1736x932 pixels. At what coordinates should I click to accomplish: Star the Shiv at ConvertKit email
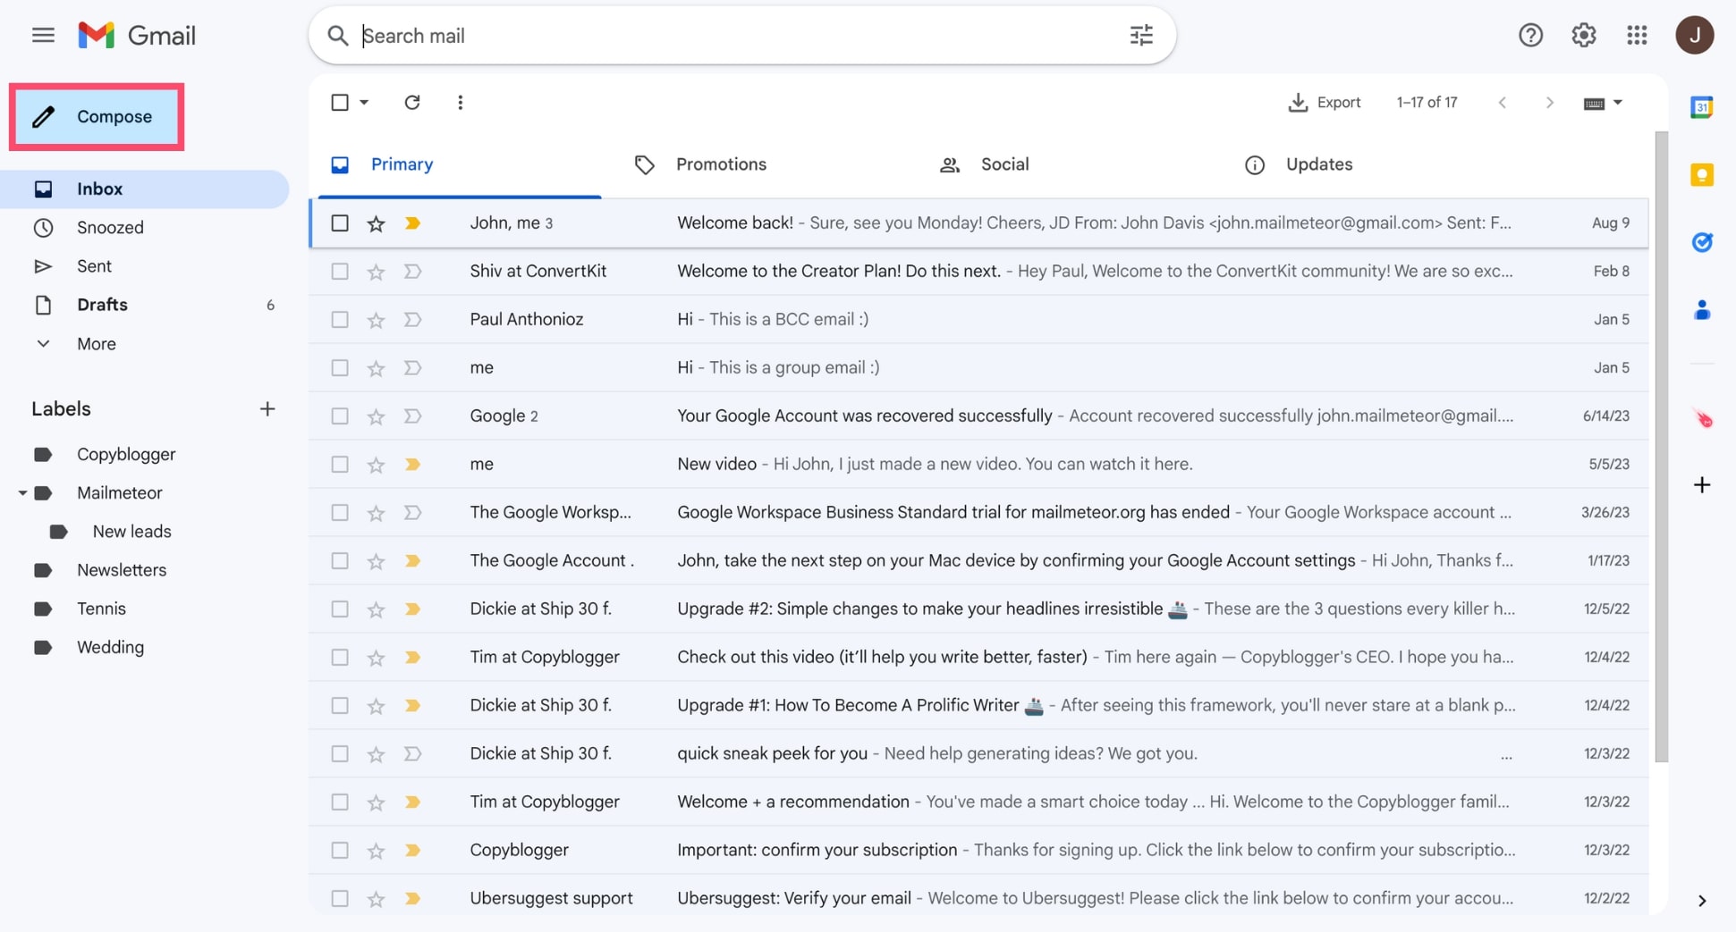pos(376,272)
